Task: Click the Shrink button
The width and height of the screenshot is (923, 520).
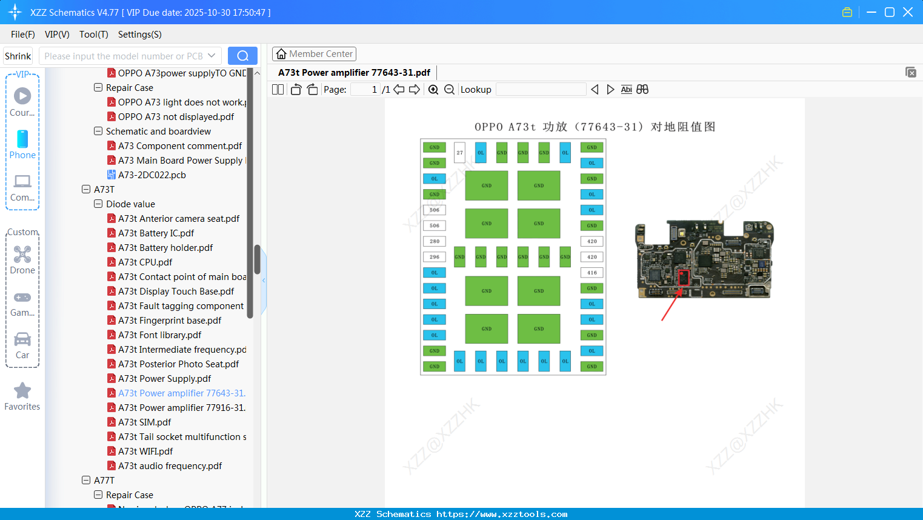Action: point(18,56)
